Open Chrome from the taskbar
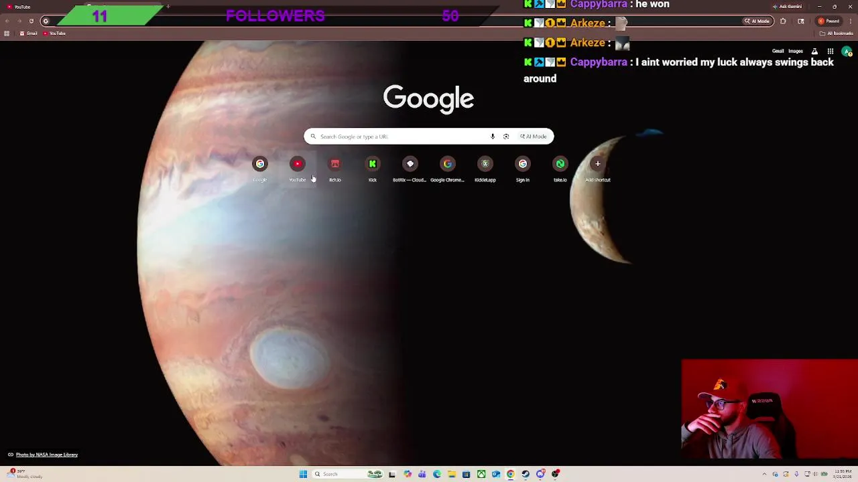The height and width of the screenshot is (482, 858). 511,474
